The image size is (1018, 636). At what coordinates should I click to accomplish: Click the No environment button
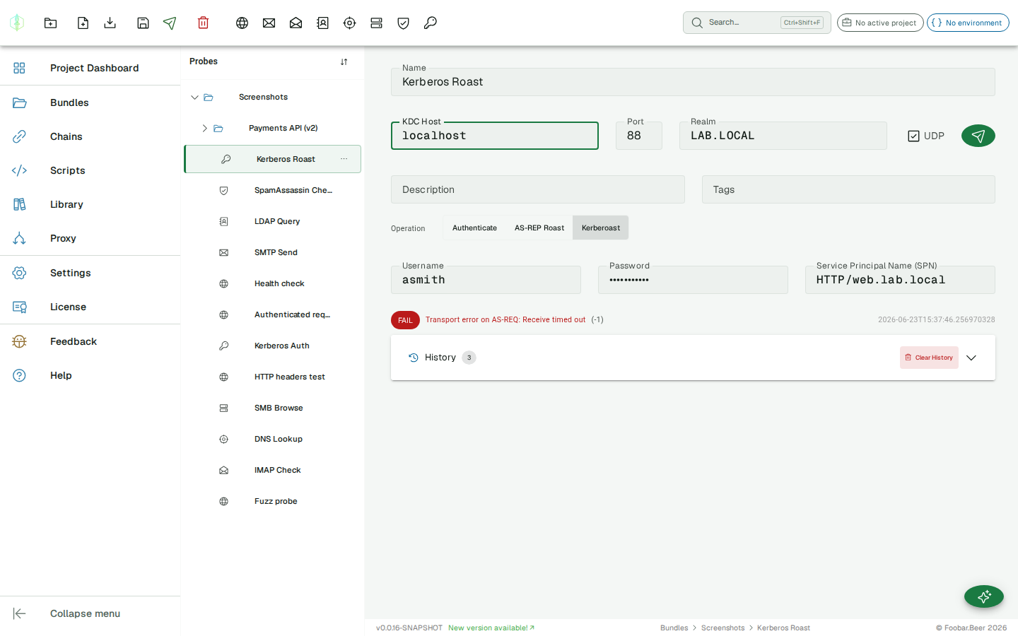click(x=968, y=23)
